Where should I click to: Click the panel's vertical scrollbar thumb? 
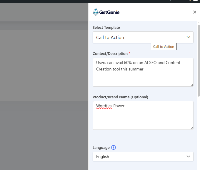pyautogui.click(x=199, y=60)
